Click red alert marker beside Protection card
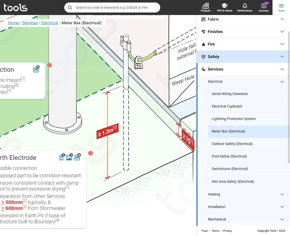Image resolution: width=290 pixels, height=236 pixels. [49, 65]
